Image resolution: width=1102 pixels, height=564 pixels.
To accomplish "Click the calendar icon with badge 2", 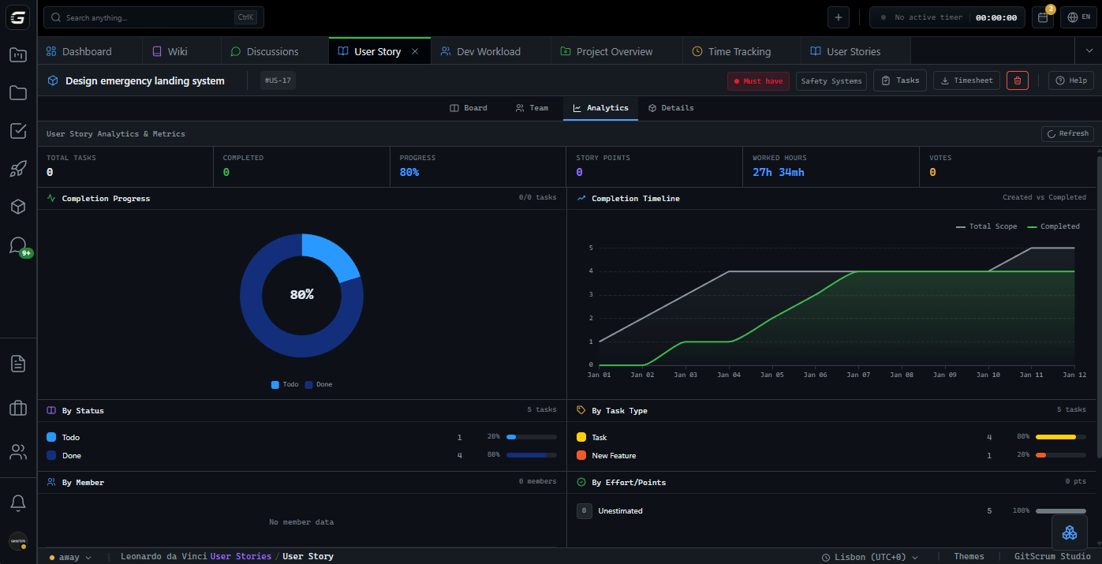I will pos(1042,17).
